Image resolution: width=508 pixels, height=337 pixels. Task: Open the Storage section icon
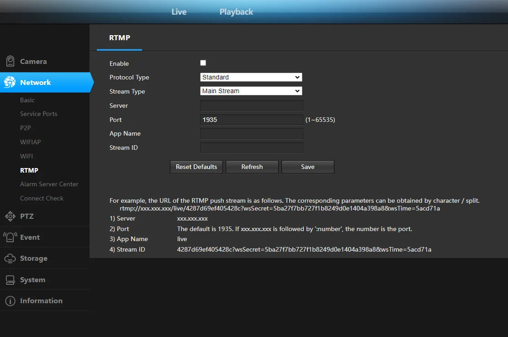10,258
